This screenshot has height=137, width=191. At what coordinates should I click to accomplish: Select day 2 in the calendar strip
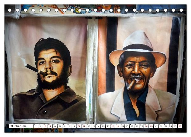pos(40,126)
